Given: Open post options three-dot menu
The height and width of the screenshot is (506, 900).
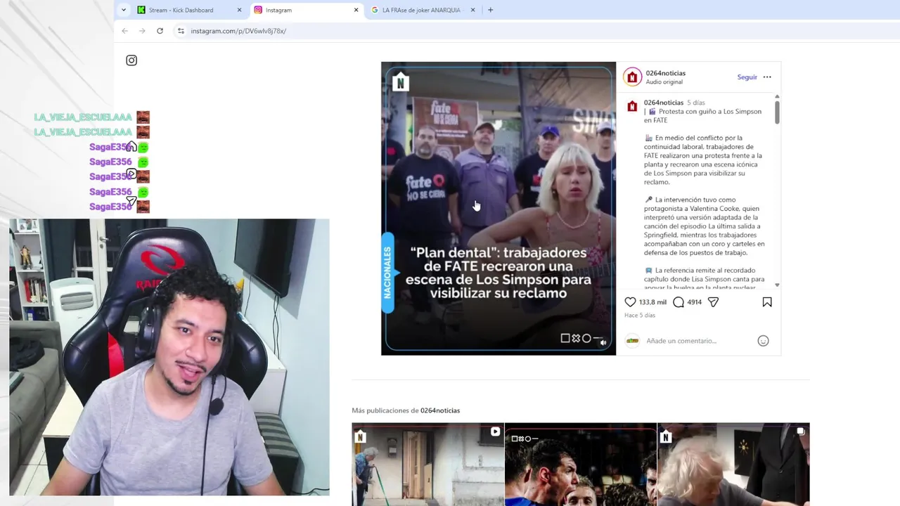Looking at the screenshot, I should pos(767,77).
